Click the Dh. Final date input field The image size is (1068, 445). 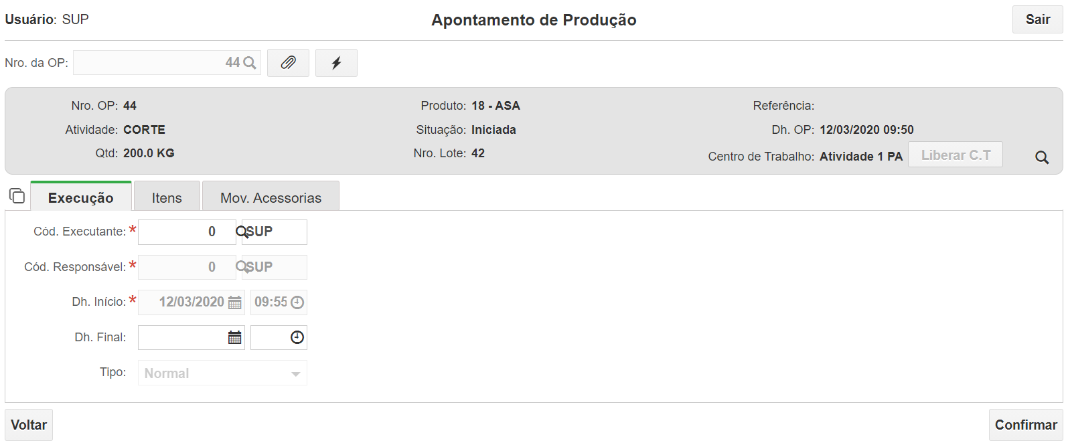pyautogui.click(x=191, y=338)
